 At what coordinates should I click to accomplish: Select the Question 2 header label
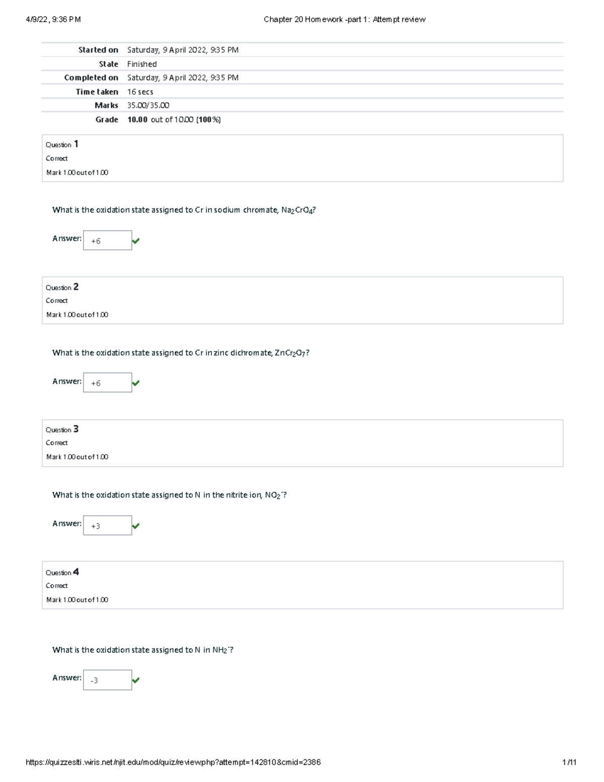(62, 287)
